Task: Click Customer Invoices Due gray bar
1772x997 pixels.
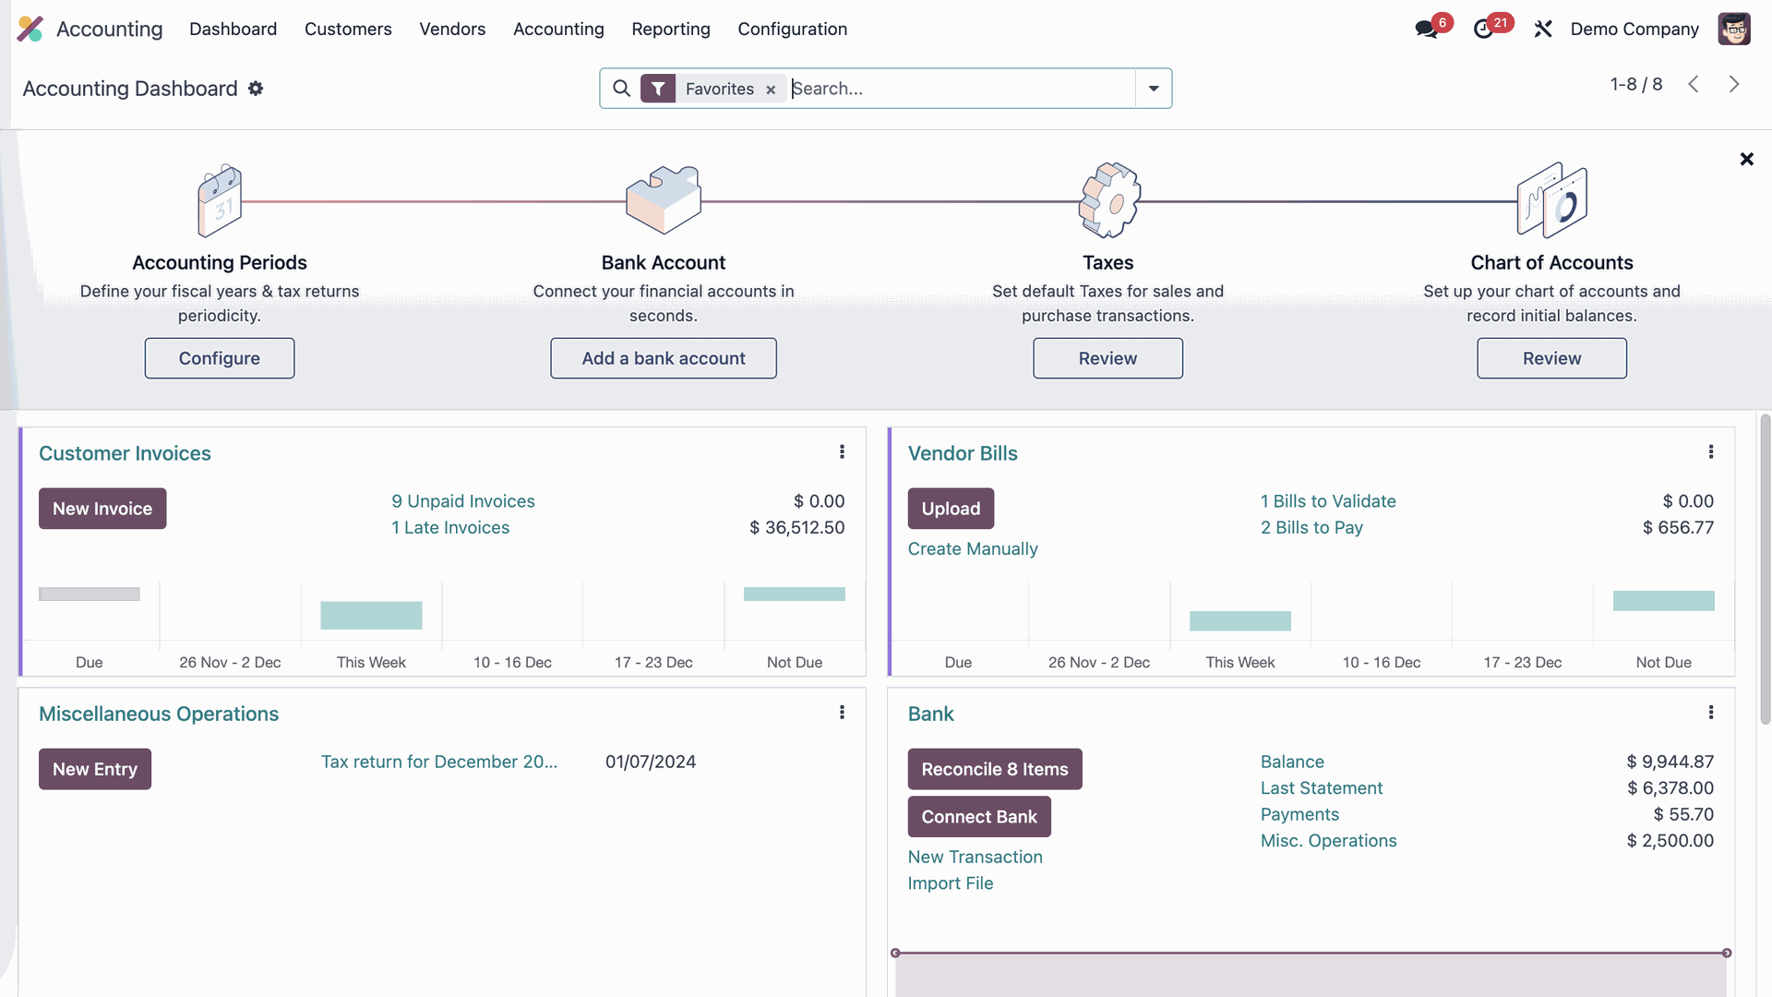Action: point(90,595)
